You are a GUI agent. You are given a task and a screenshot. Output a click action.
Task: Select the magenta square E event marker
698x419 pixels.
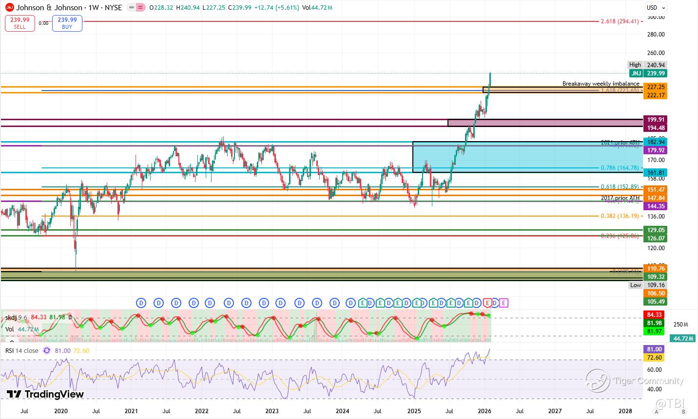504,303
